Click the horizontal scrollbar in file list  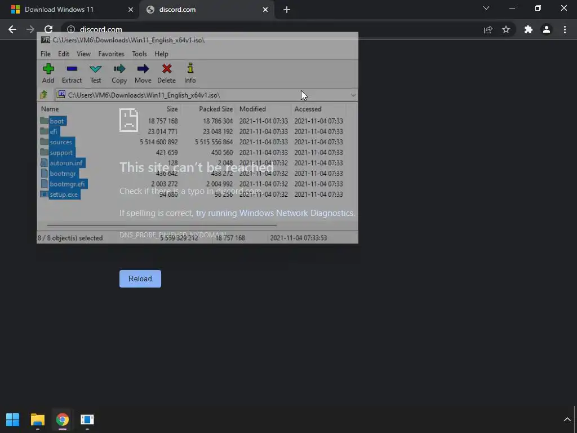point(162,225)
